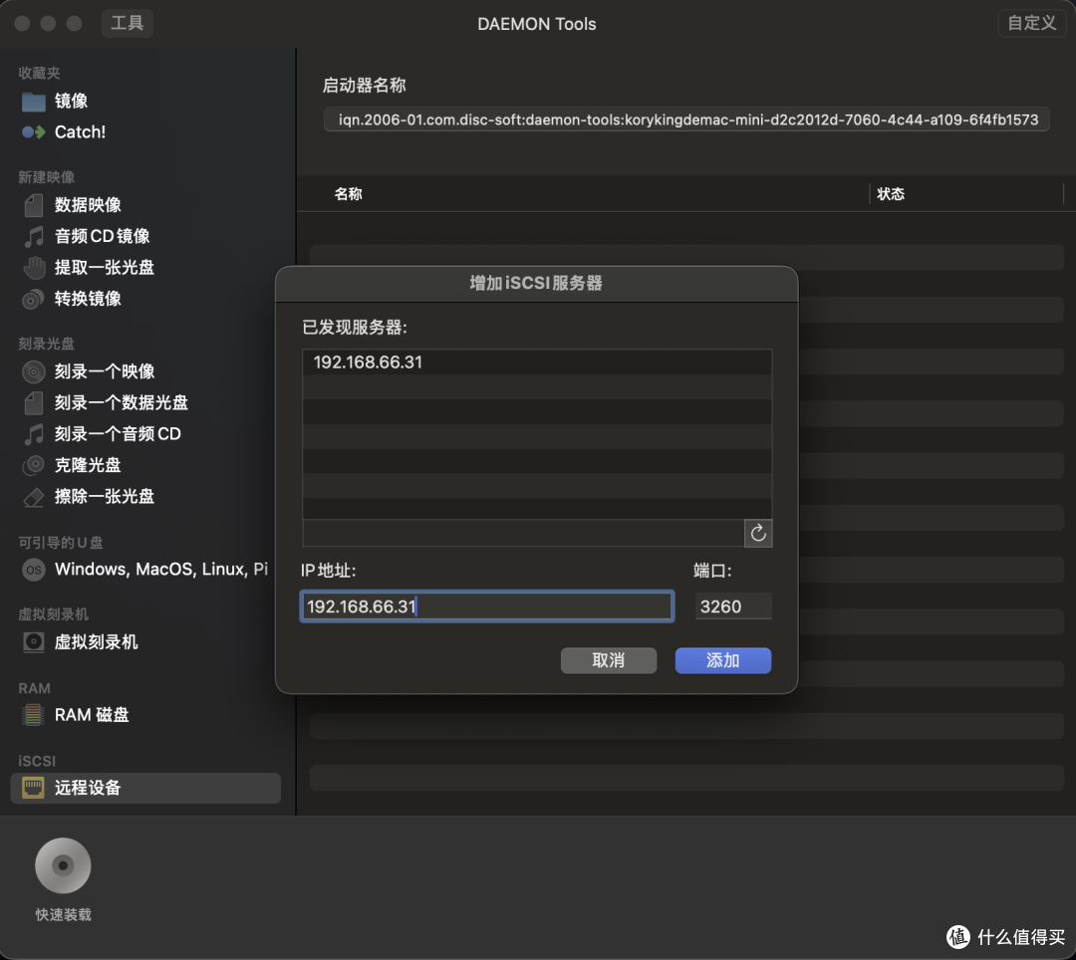Click the Catch! sidebar icon
Image resolution: width=1076 pixels, height=960 pixels.
point(33,131)
